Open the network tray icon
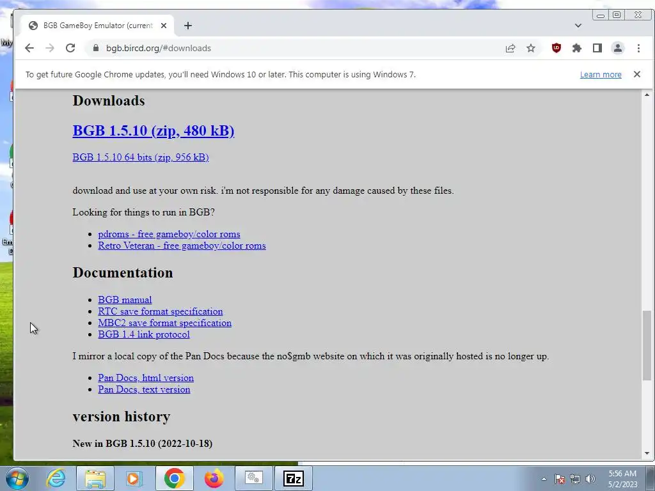Screen dimensions: 655x491 tap(575, 479)
